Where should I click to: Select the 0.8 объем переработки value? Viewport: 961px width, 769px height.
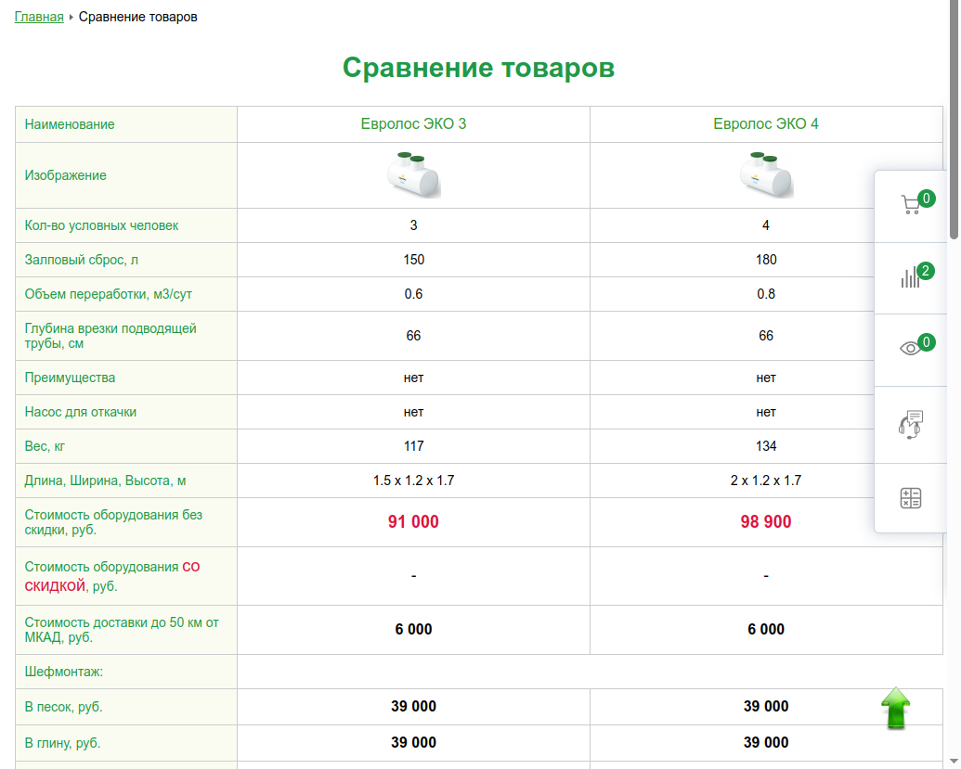pos(766,294)
